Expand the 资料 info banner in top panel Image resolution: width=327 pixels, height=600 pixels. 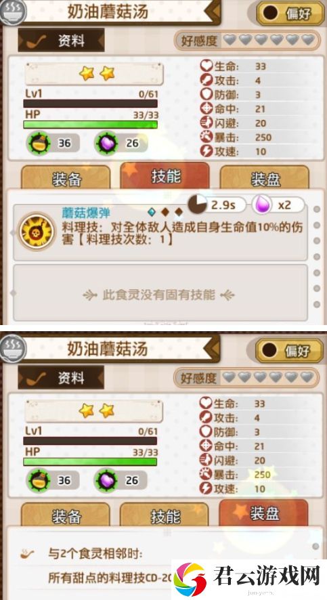tap(61, 41)
